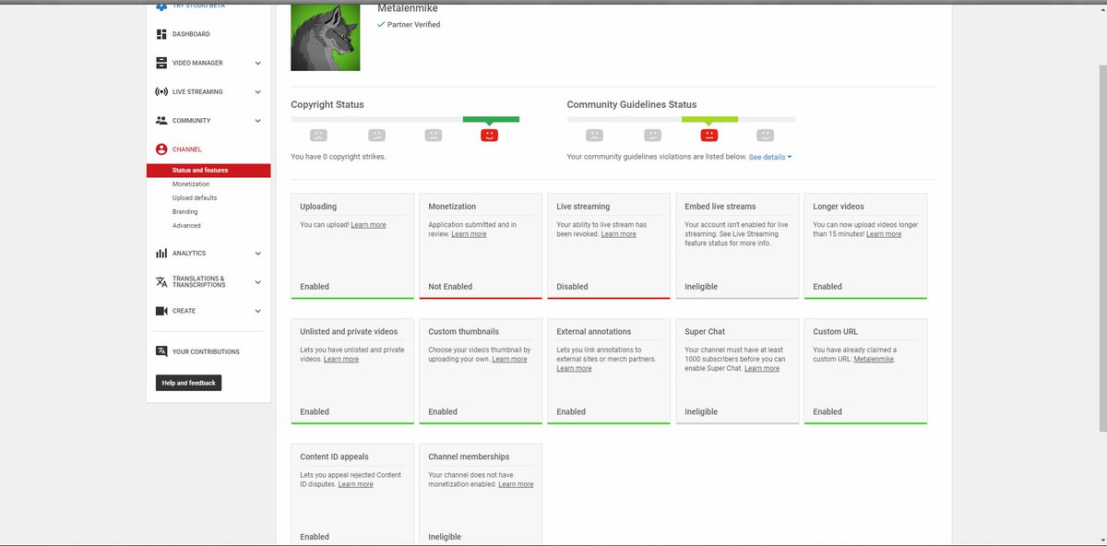Image resolution: width=1107 pixels, height=546 pixels.
Task: Click the green Copyright Status bar segment
Action: click(491, 119)
